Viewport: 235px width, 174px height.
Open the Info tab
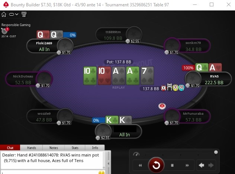pos(95,148)
